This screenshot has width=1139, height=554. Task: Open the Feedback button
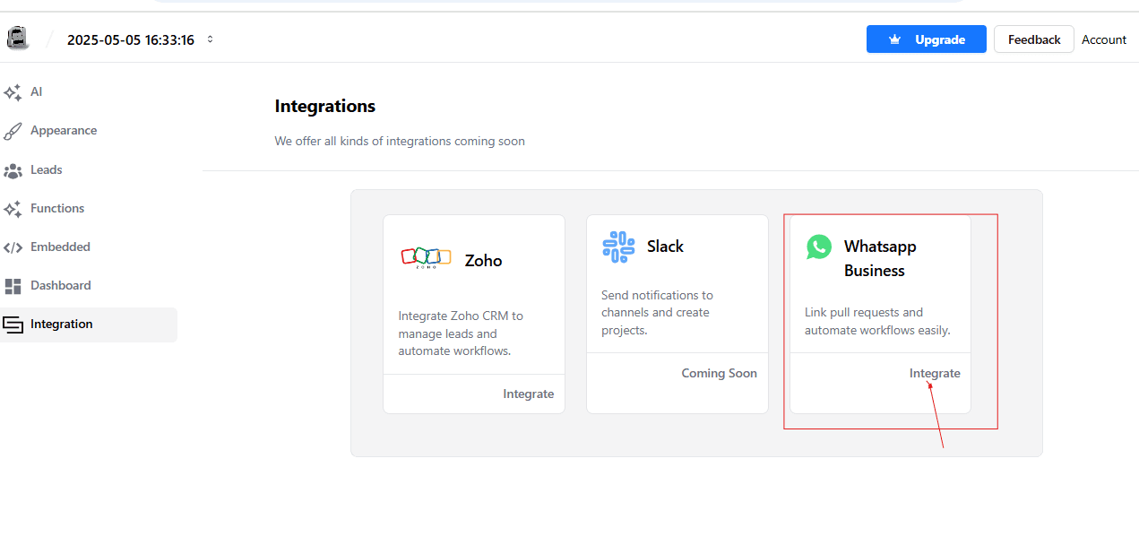(1033, 39)
